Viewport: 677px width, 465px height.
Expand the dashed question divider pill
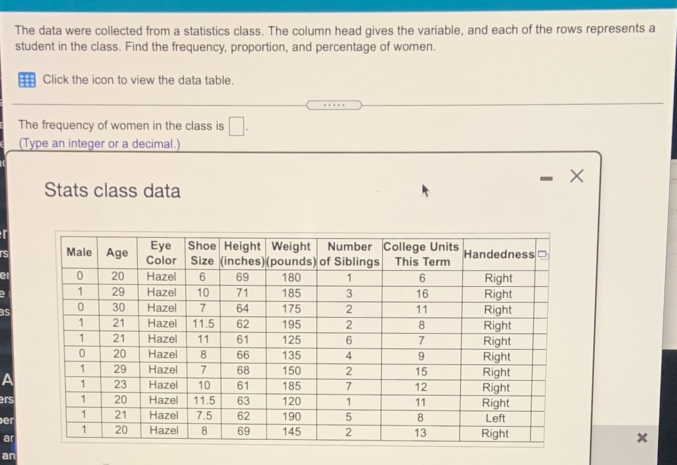[334, 104]
